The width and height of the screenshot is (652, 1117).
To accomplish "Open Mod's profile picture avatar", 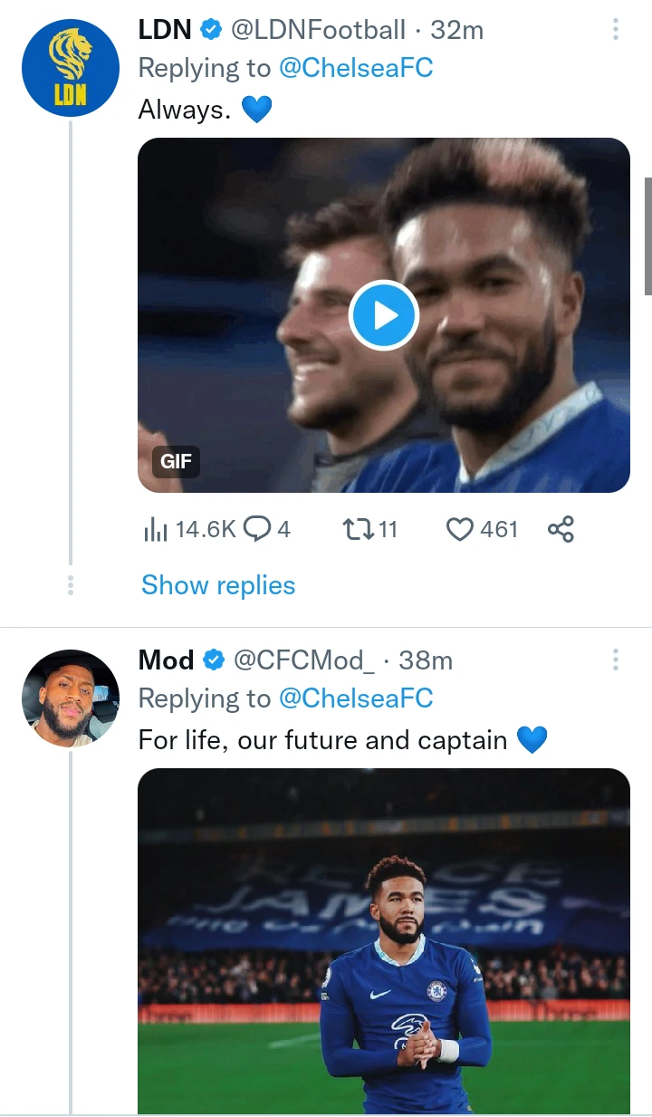I will coord(71,698).
